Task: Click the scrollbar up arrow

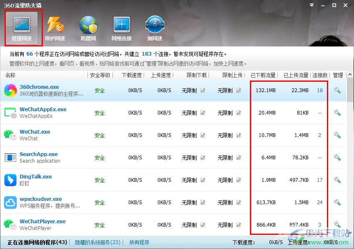Action: click(x=350, y=74)
